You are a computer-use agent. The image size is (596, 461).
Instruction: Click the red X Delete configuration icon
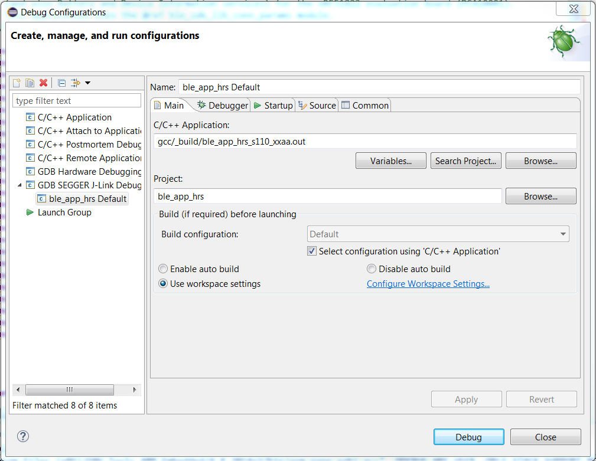tap(43, 83)
